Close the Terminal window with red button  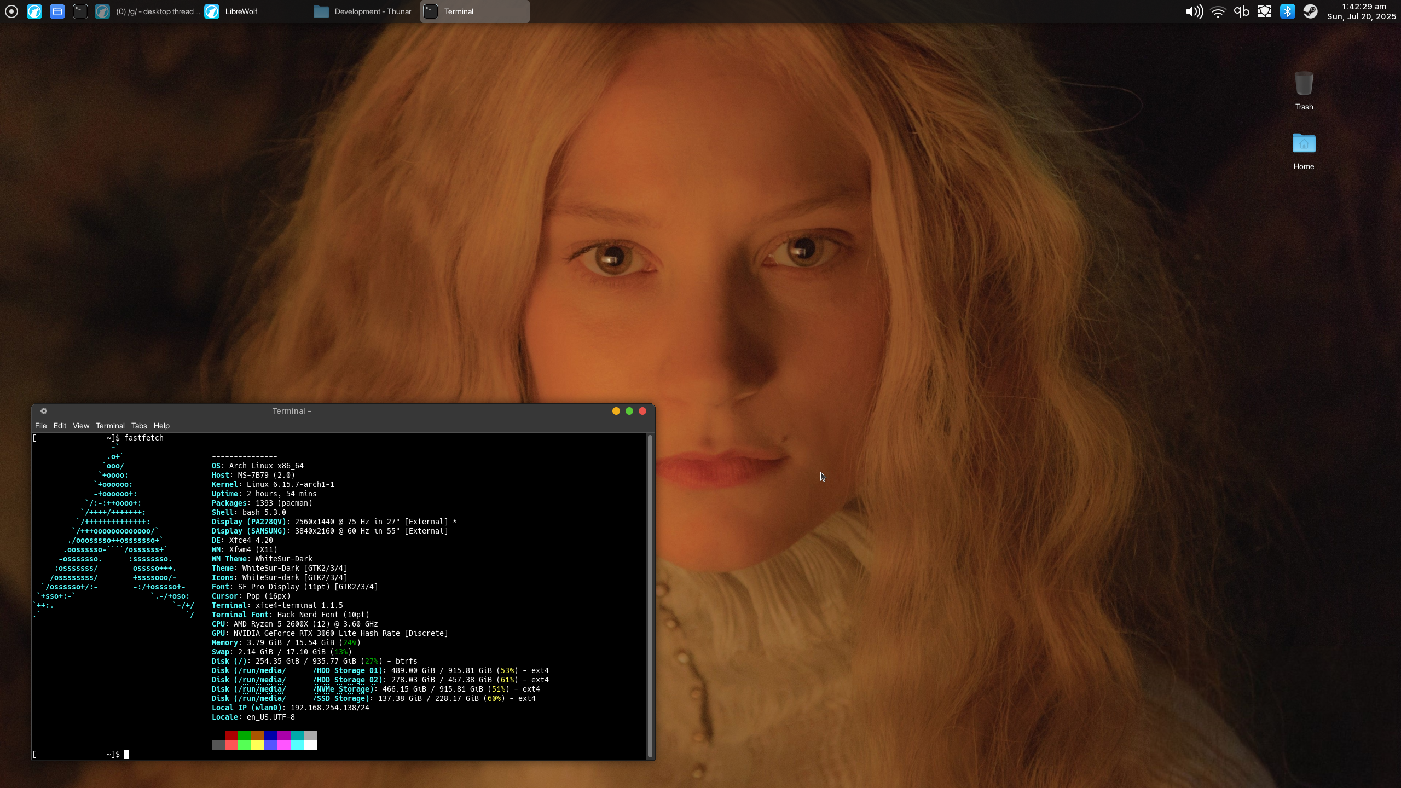(642, 411)
